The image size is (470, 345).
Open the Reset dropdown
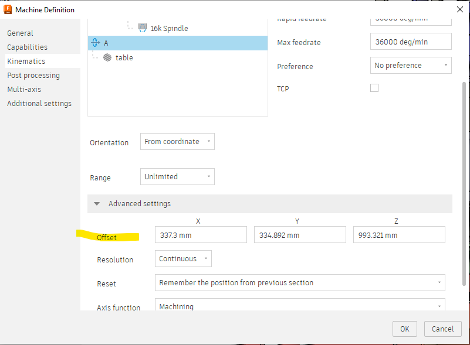click(300, 282)
